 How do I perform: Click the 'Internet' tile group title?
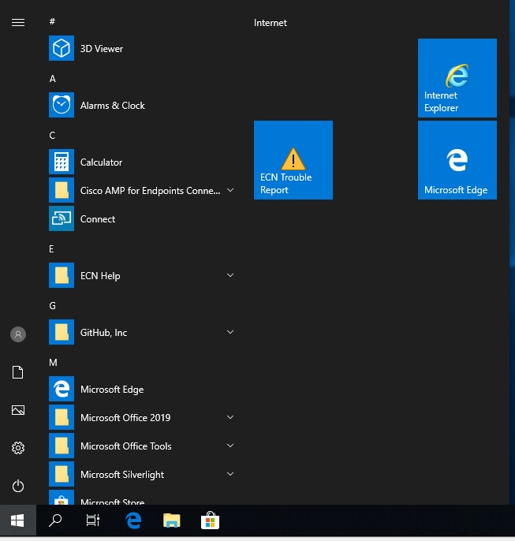click(271, 23)
